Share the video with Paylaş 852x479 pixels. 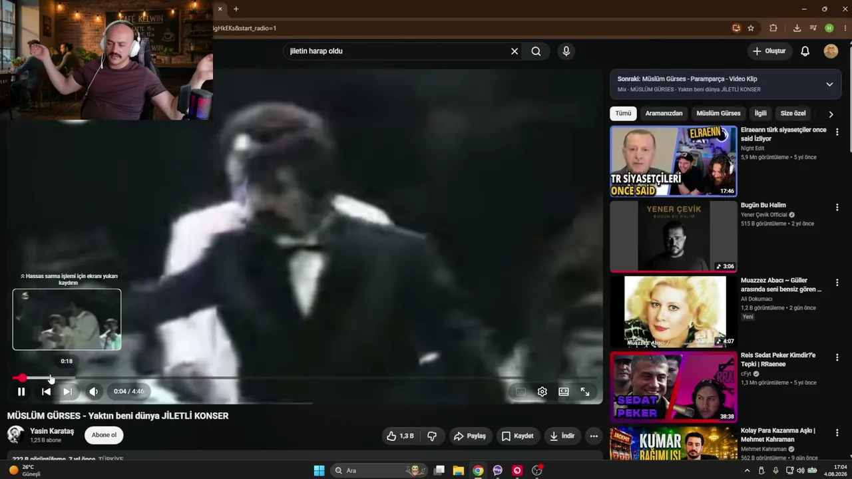coord(470,436)
